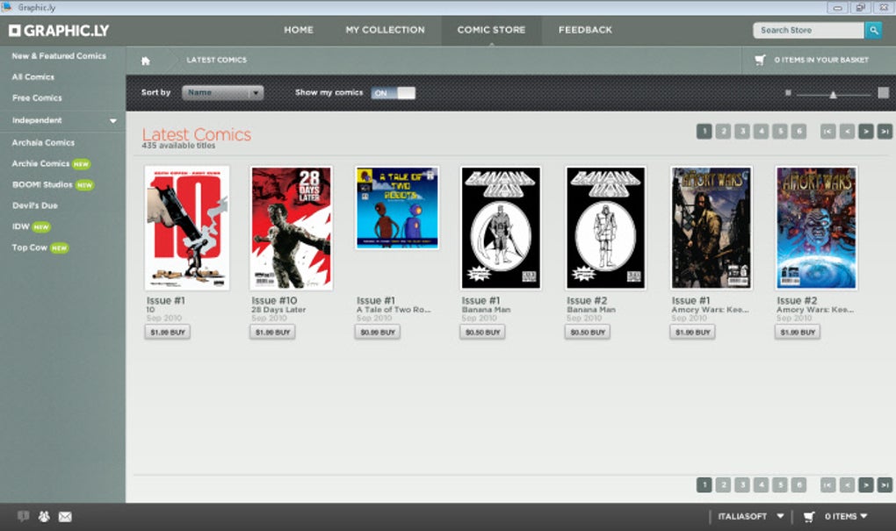Open Devil's Due publisher

click(35, 205)
